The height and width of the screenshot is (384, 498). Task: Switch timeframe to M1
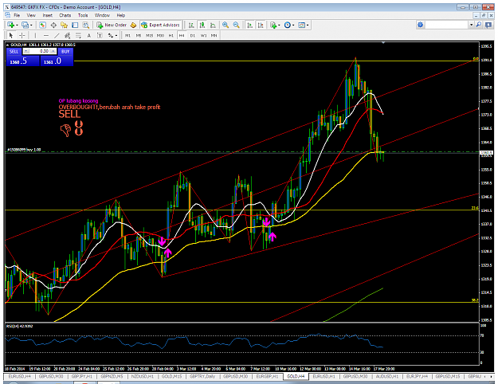coord(127,36)
